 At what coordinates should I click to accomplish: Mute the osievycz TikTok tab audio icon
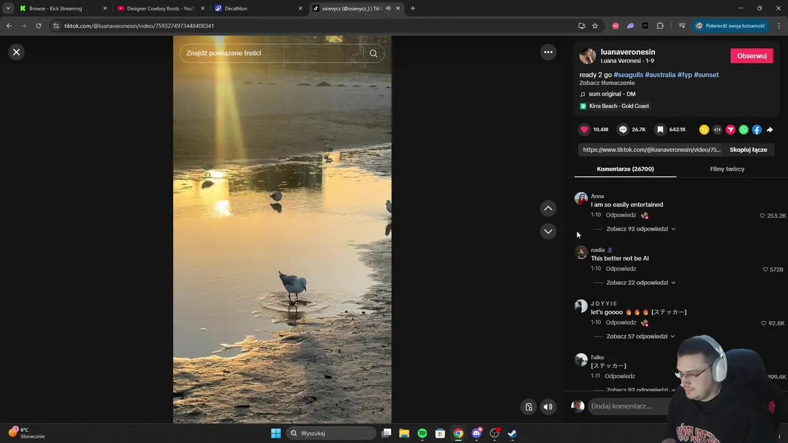click(388, 9)
